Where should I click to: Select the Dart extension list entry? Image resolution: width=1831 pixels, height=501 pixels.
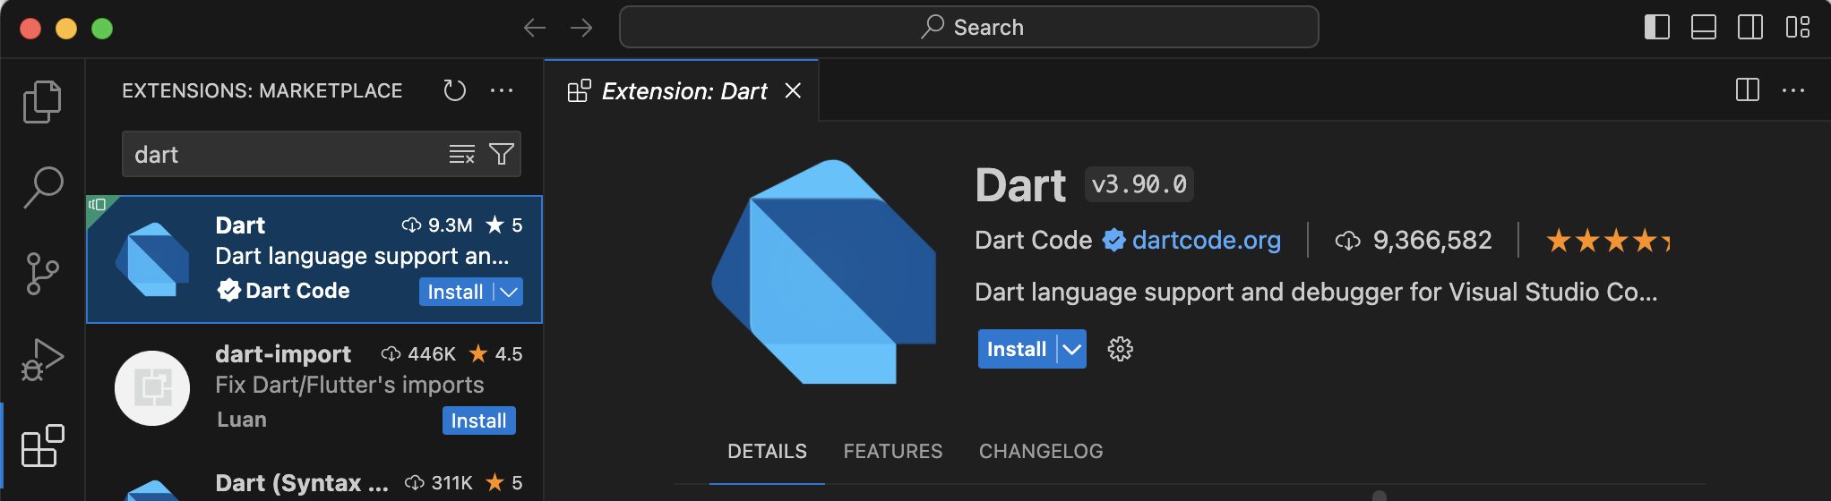tap(314, 259)
